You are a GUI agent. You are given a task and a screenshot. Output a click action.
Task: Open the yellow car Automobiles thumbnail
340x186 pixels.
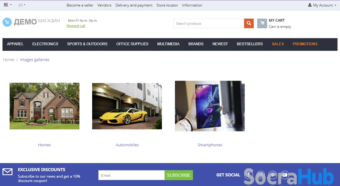tap(127, 106)
